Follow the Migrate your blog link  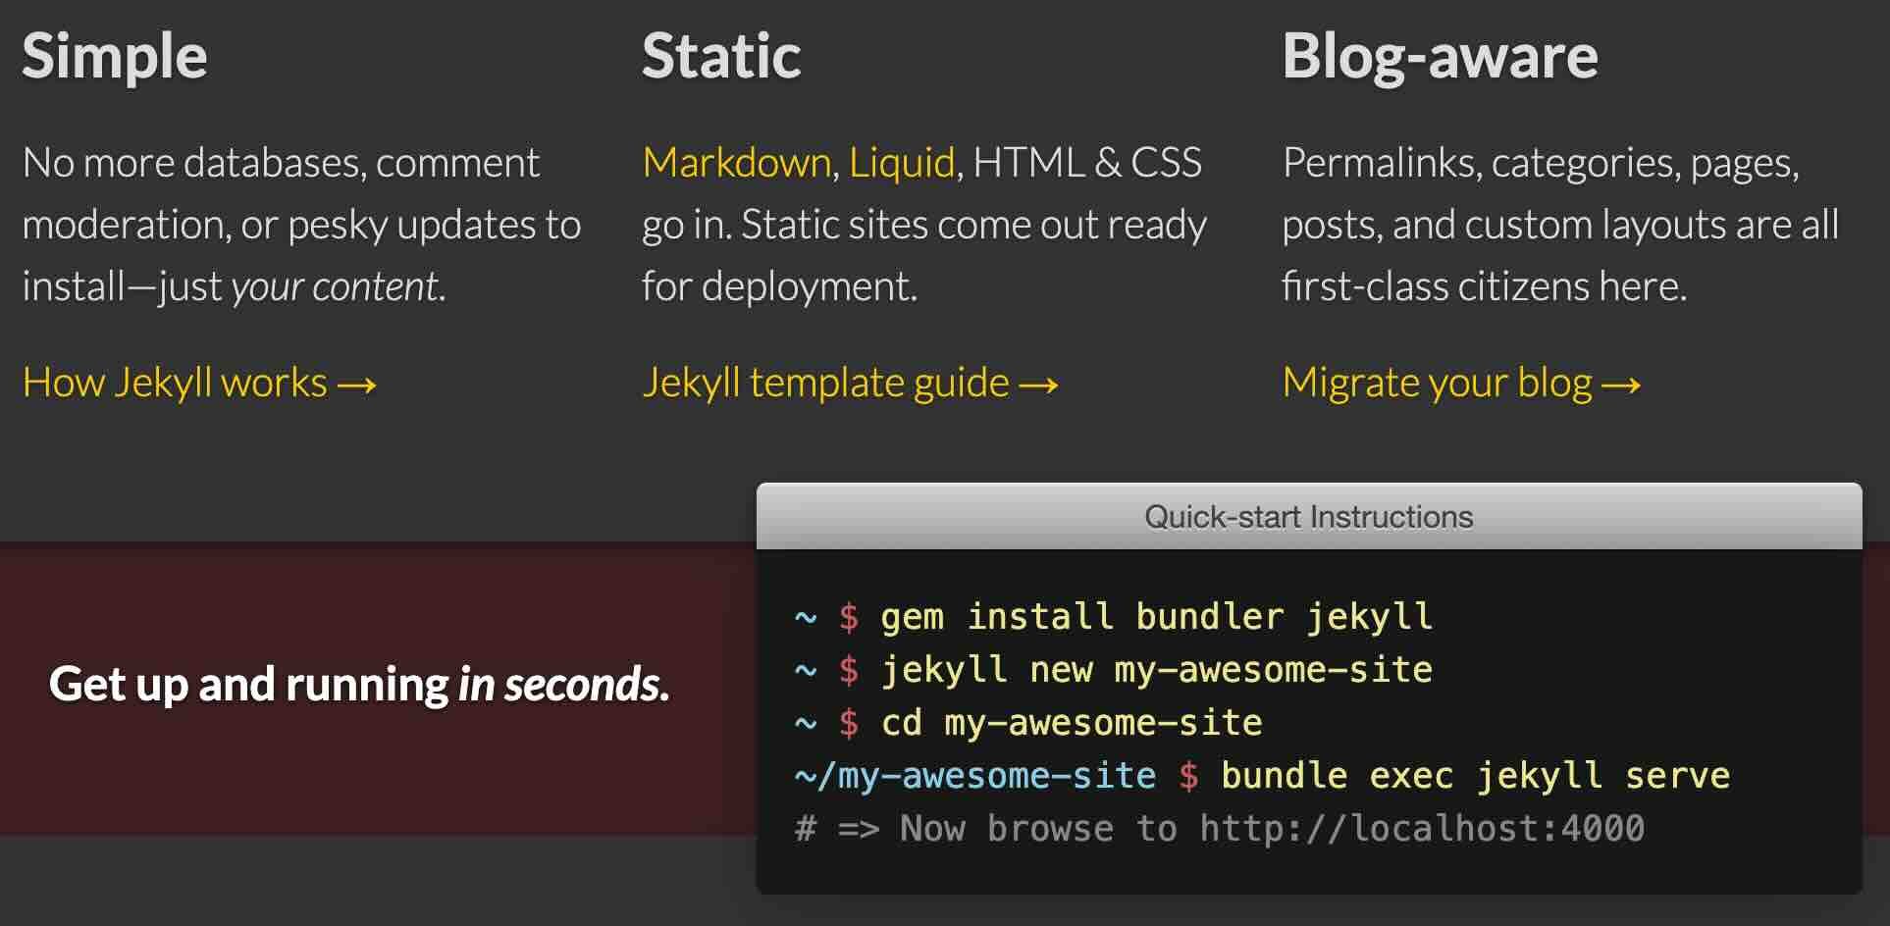(x=1438, y=383)
